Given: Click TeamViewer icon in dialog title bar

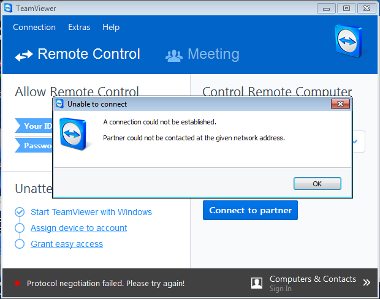Looking at the screenshot, I should 59,104.
